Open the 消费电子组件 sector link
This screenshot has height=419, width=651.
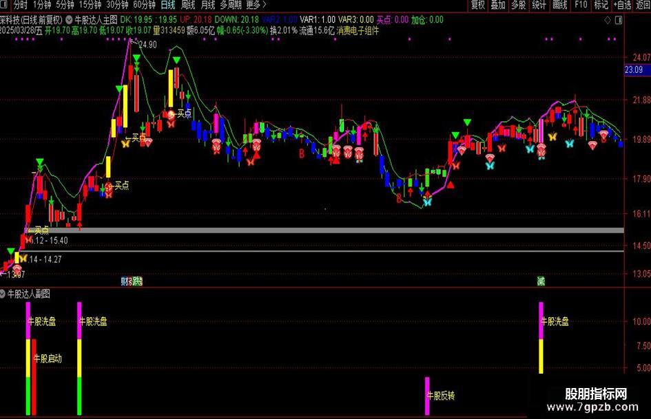[358, 30]
